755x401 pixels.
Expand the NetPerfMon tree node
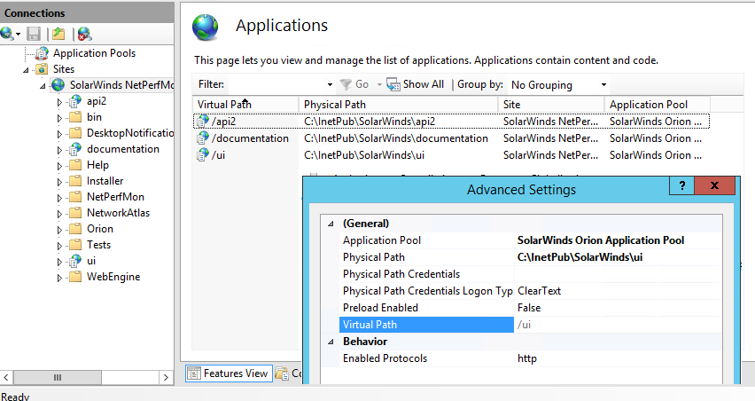(x=59, y=198)
